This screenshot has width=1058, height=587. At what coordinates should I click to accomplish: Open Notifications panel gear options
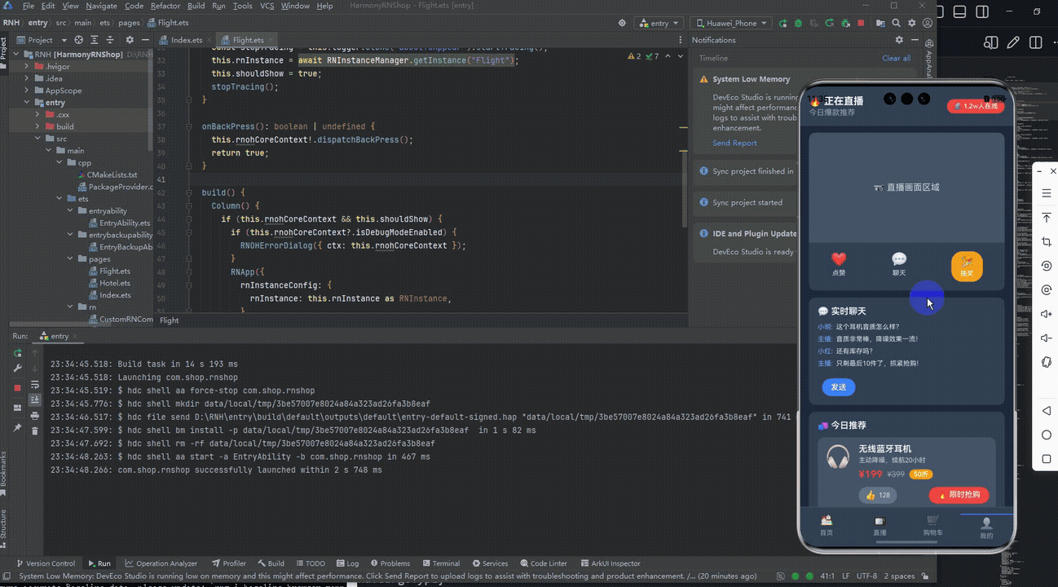pyautogui.click(x=899, y=39)
